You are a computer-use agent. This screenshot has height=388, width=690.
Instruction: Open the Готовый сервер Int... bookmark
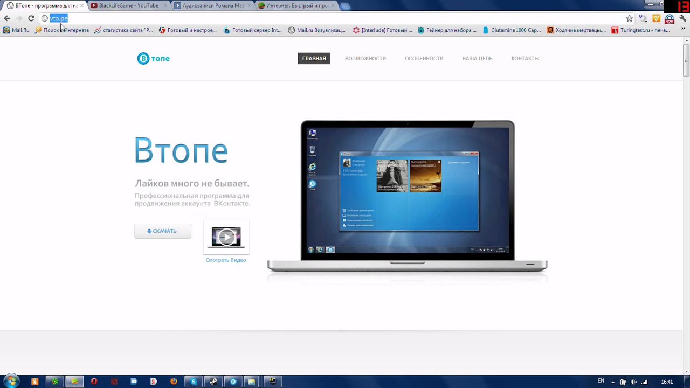(252, 30)
